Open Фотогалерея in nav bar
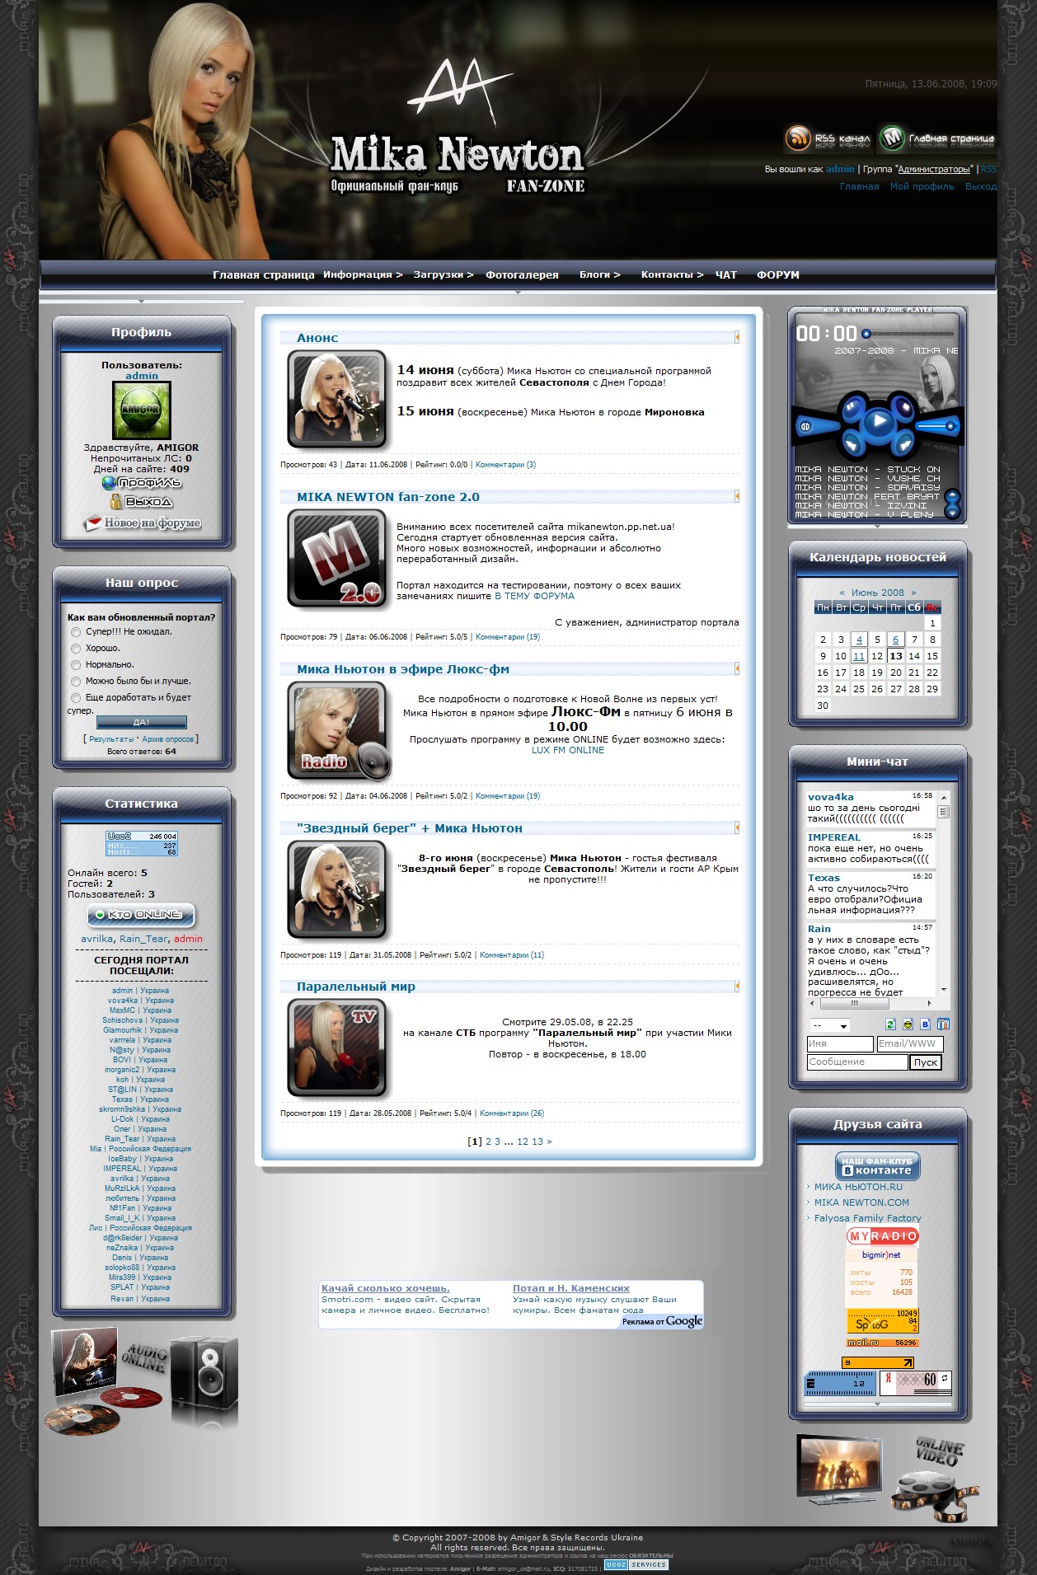Viewport: 1037px width, 1575px height. pyautogui.click(x=523, y=274)
